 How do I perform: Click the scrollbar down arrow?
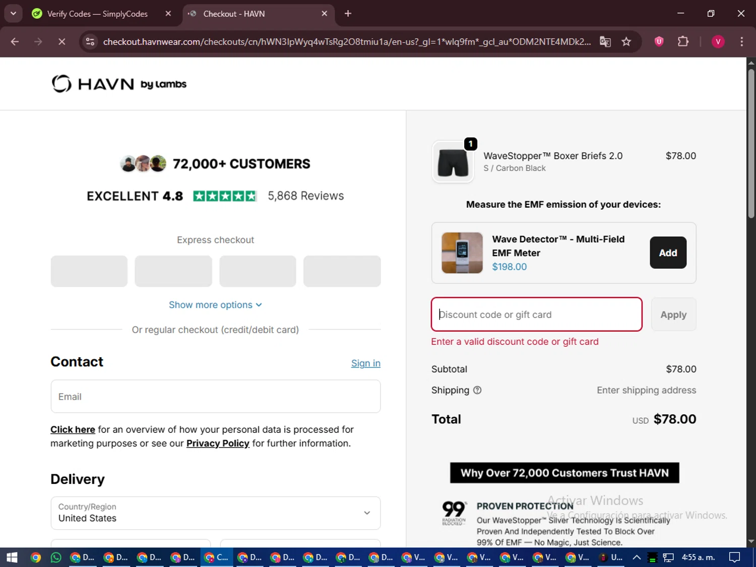(751, 542)
